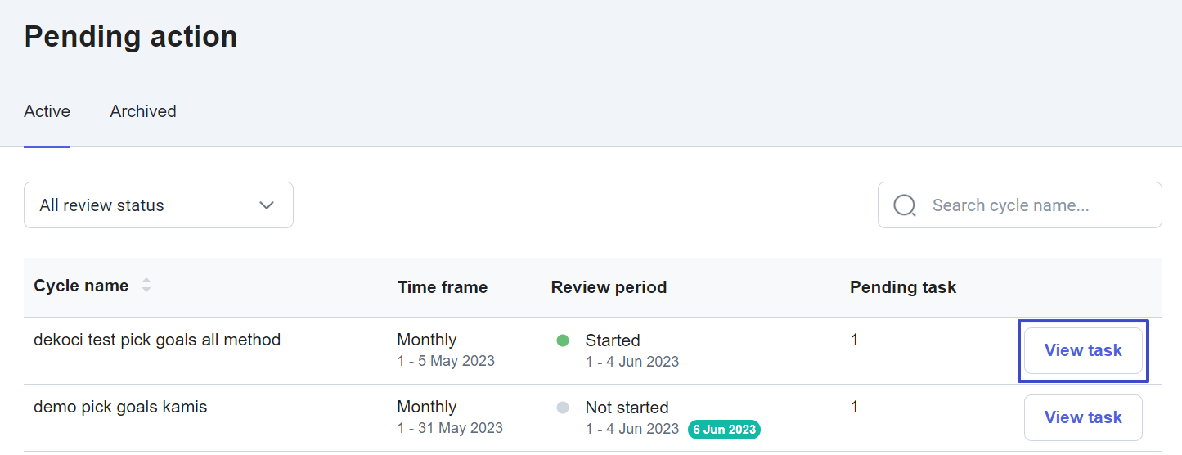Click the 6 Jun 2023 deadline badge

coord(724,429)
